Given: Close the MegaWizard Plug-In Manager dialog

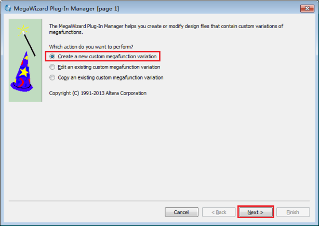Looking at the screenshot, I should click(307, 8).
